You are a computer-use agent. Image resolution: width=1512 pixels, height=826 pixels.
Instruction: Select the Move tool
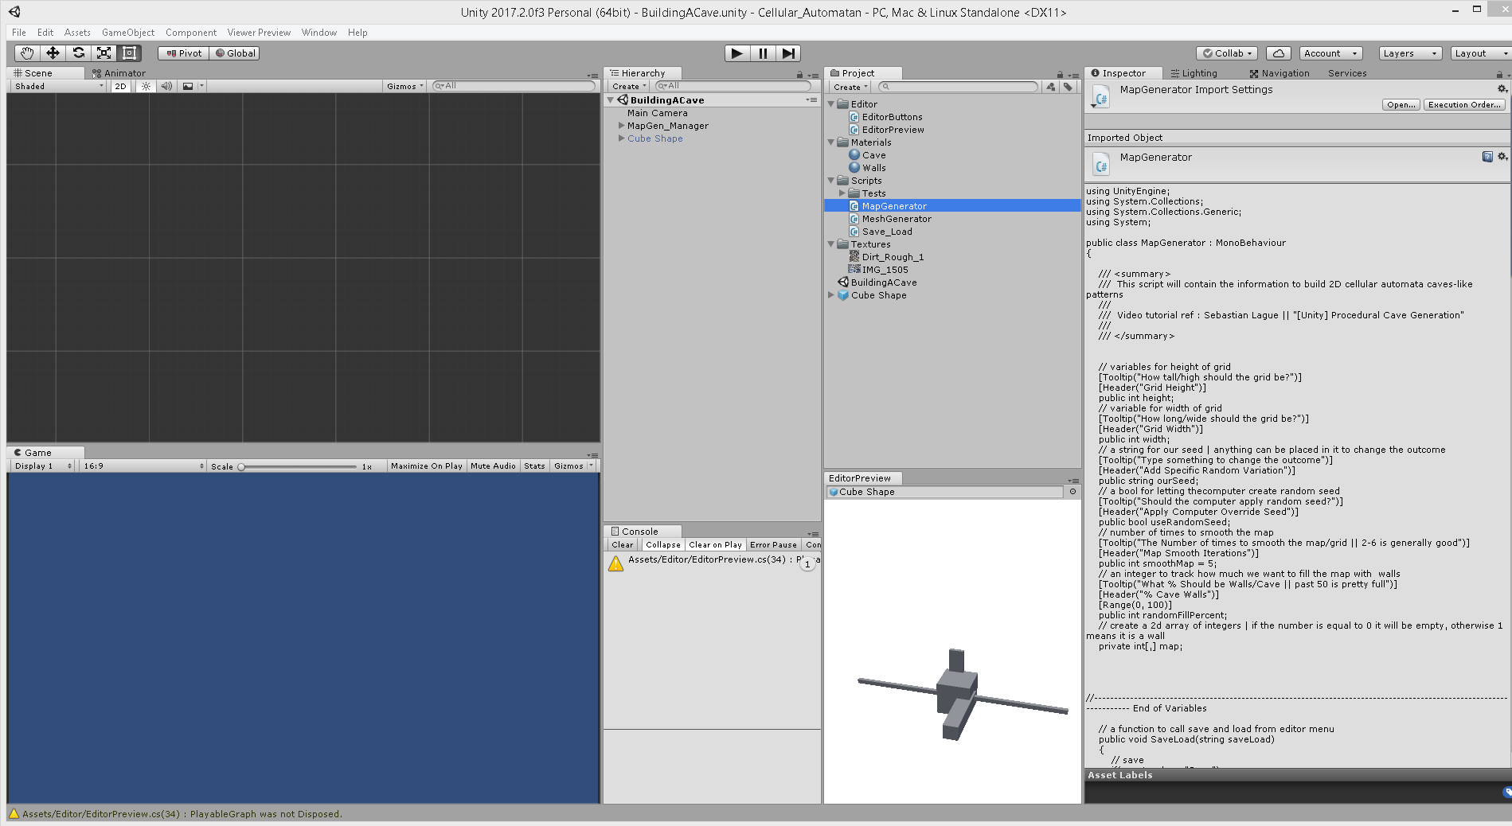click(x=53, y=53)
